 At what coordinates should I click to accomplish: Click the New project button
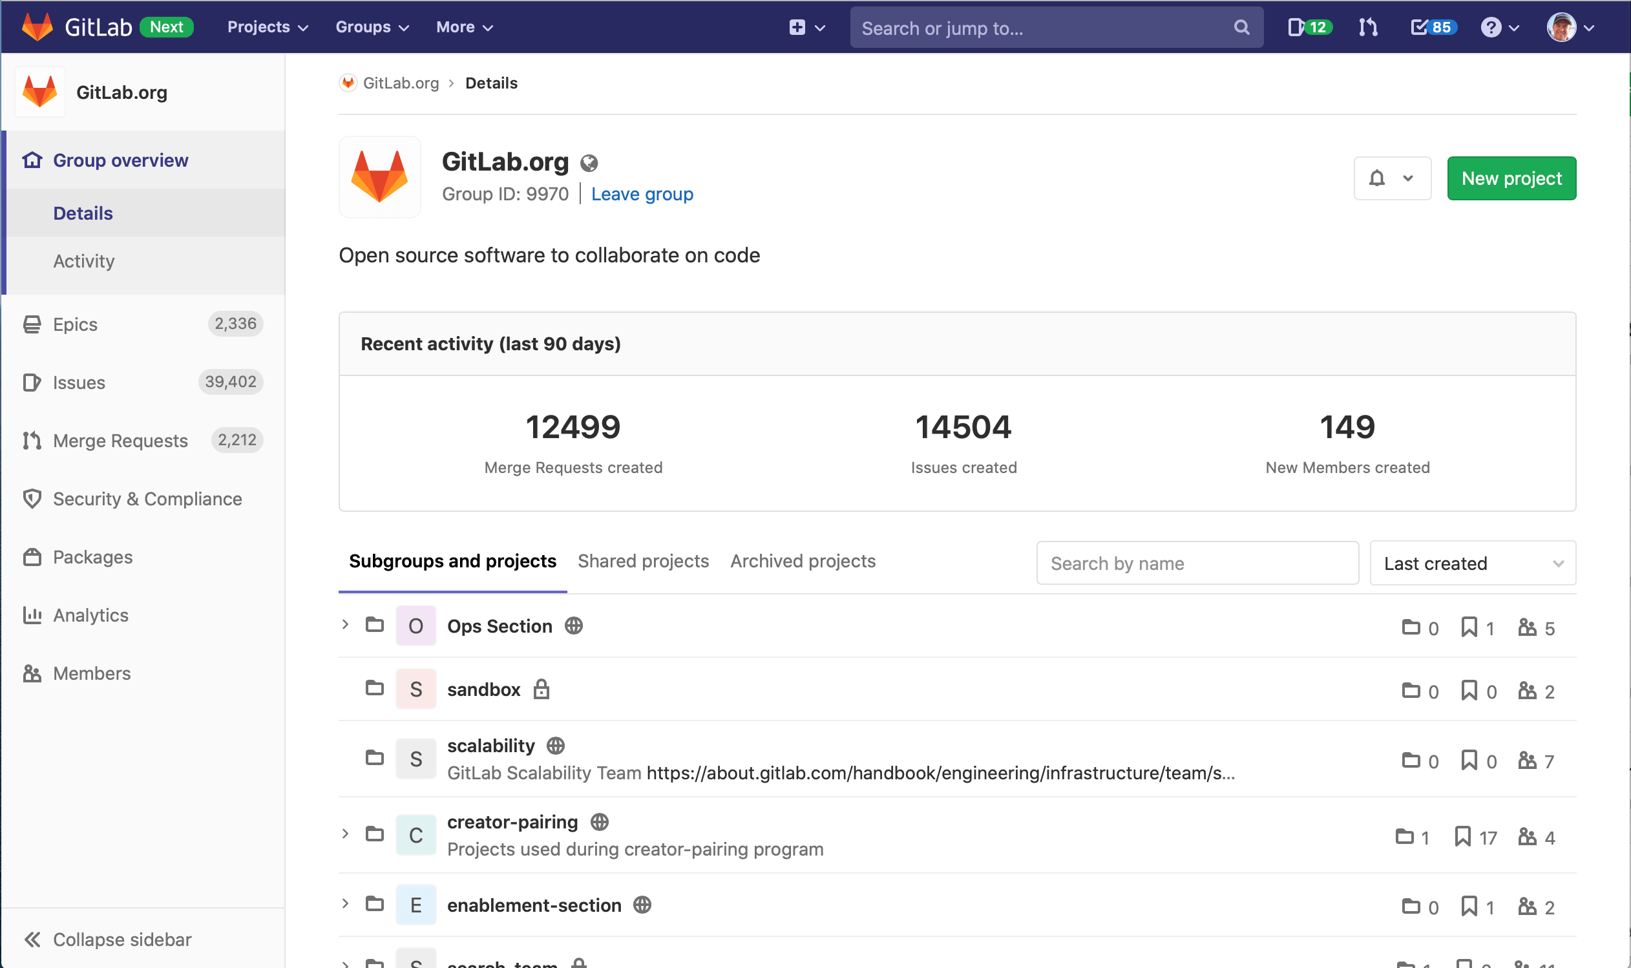1511,178
